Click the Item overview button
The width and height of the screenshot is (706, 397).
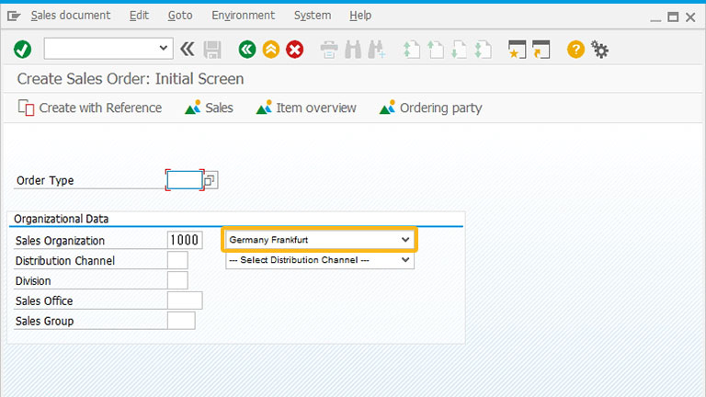[x=306, y=108]
